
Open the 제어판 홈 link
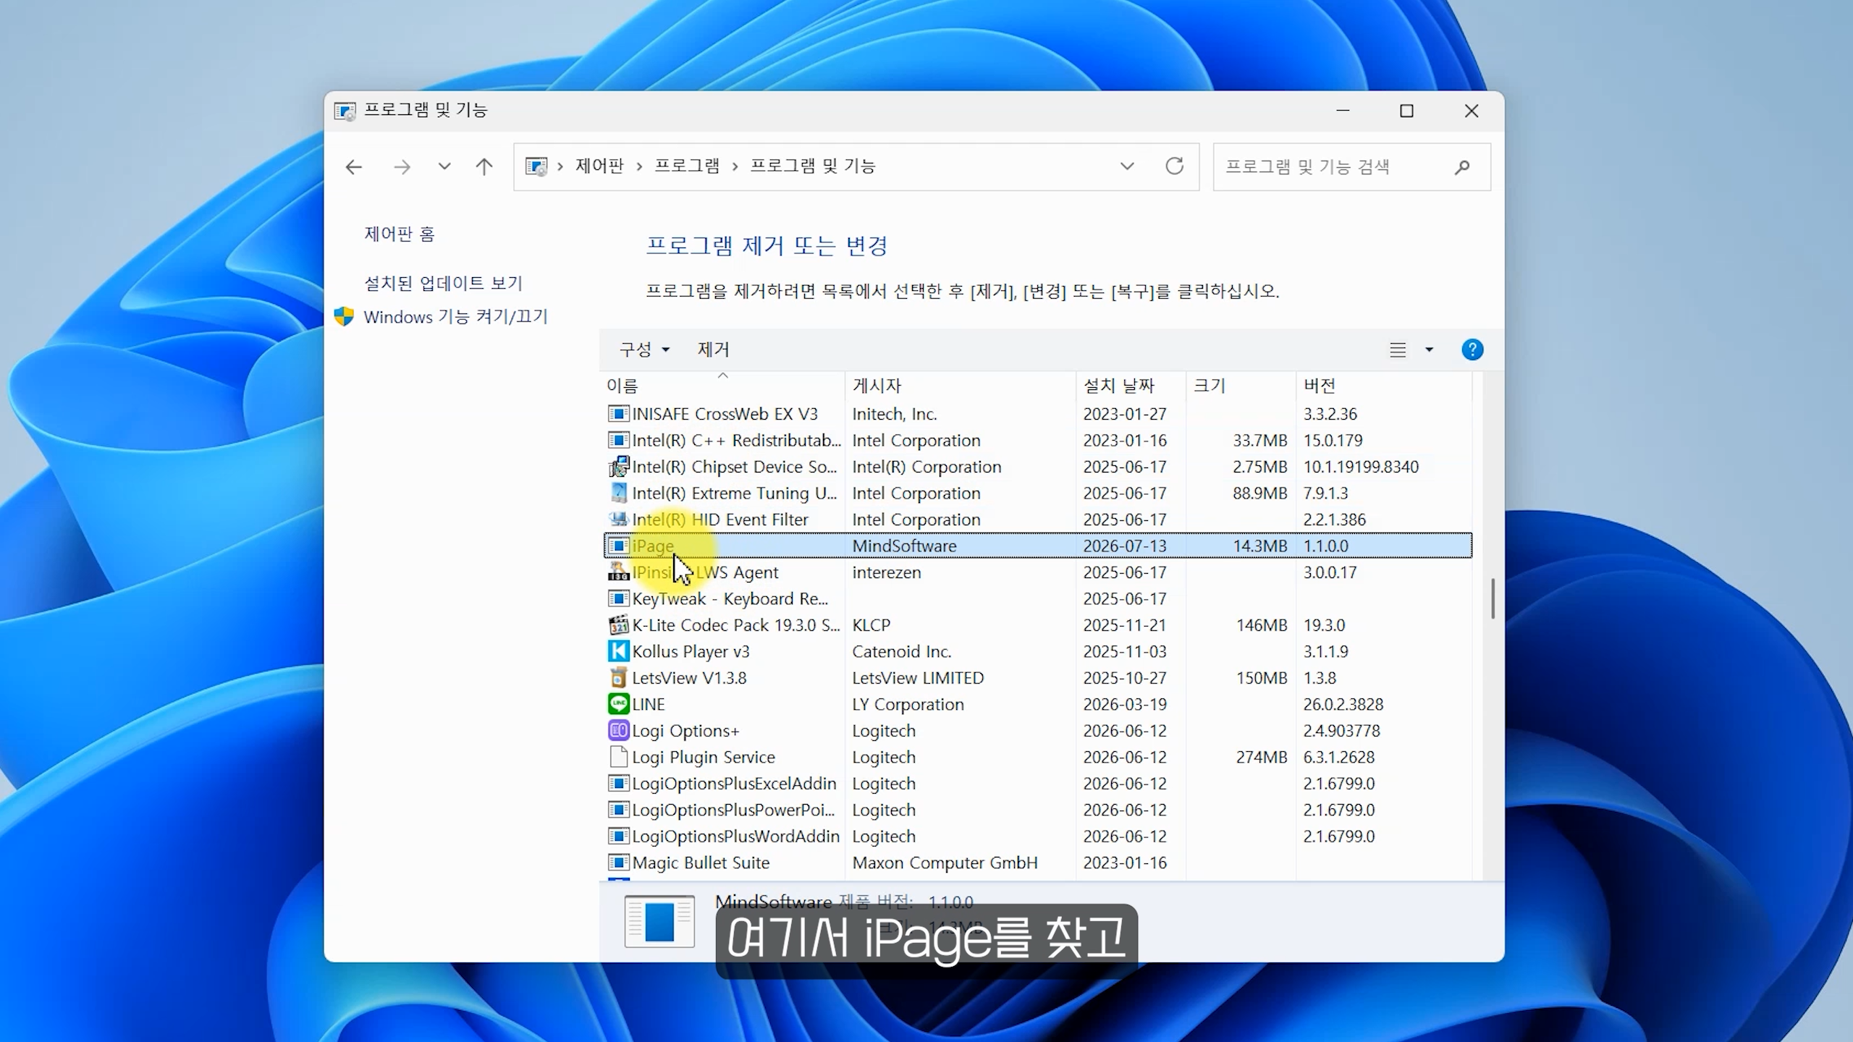[400, 234]
